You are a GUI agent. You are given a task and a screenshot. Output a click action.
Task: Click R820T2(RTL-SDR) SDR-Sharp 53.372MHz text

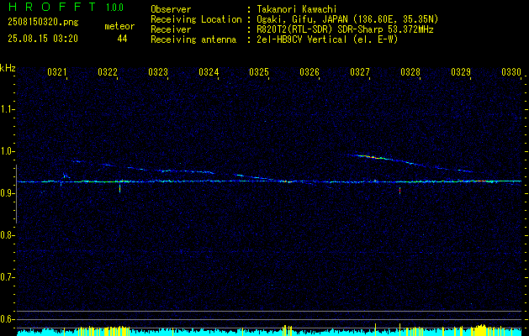point(345,29)
